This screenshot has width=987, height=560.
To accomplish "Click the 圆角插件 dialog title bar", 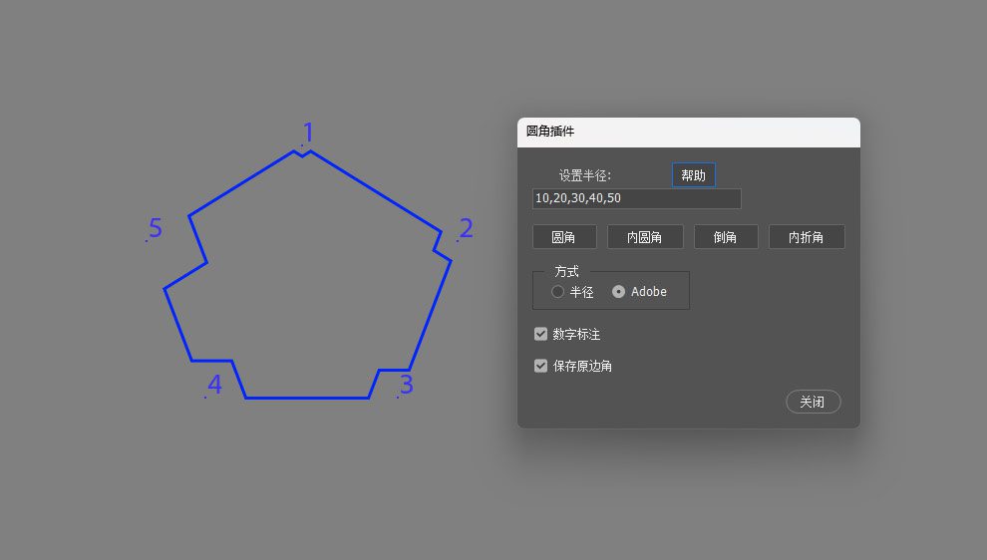I will click(689, 132).
